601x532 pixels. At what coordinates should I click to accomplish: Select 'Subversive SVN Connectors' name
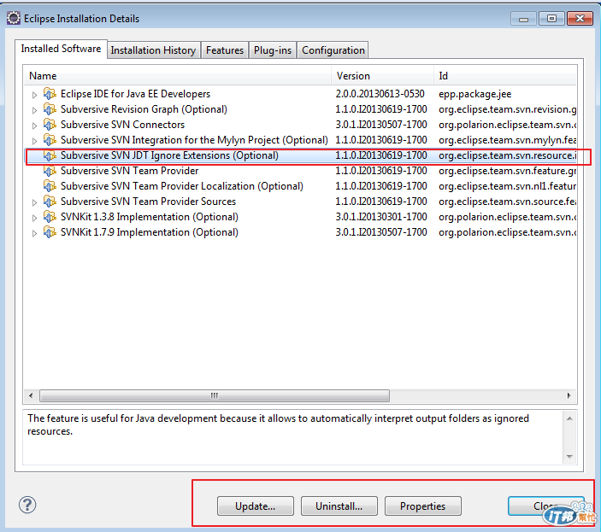click(122, 125)
